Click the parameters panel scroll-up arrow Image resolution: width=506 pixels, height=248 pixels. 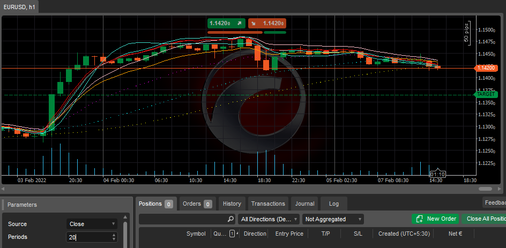click(x=125, y=217)
